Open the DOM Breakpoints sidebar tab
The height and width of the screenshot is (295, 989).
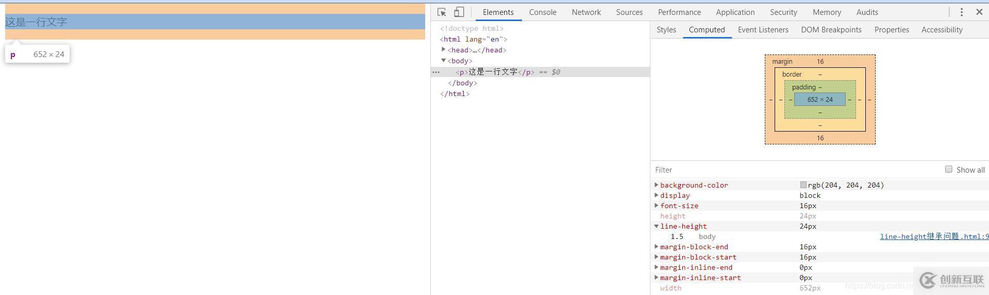point(831,30)
